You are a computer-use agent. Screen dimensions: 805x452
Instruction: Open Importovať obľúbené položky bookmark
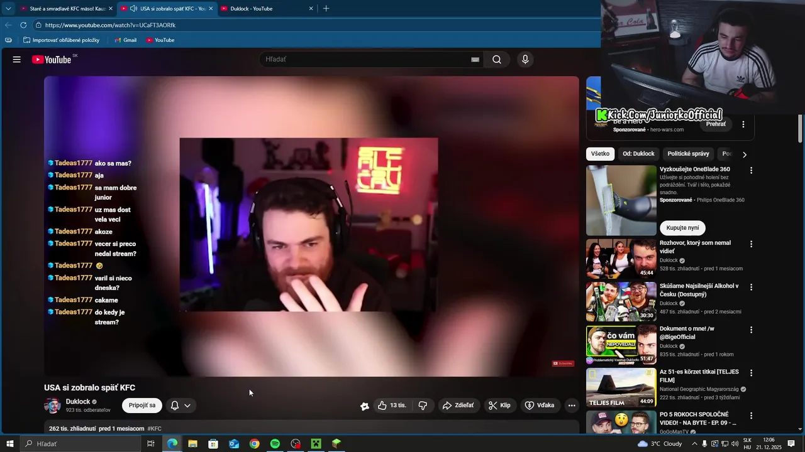click(61, 40)
